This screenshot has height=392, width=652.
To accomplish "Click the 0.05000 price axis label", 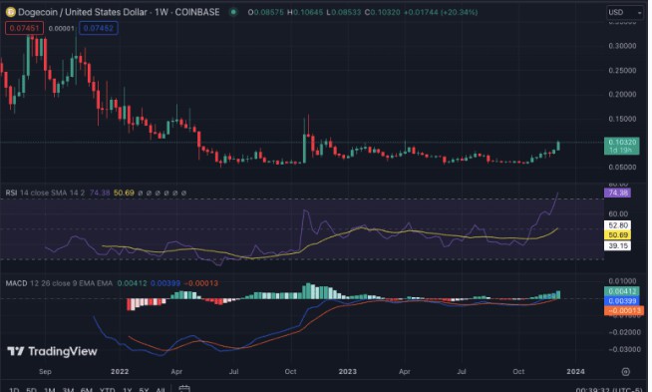I will click(622, 168).
